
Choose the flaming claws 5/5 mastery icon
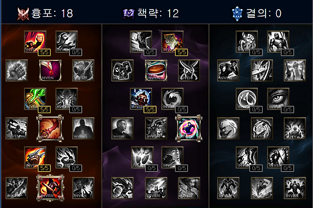coord(35,157)
